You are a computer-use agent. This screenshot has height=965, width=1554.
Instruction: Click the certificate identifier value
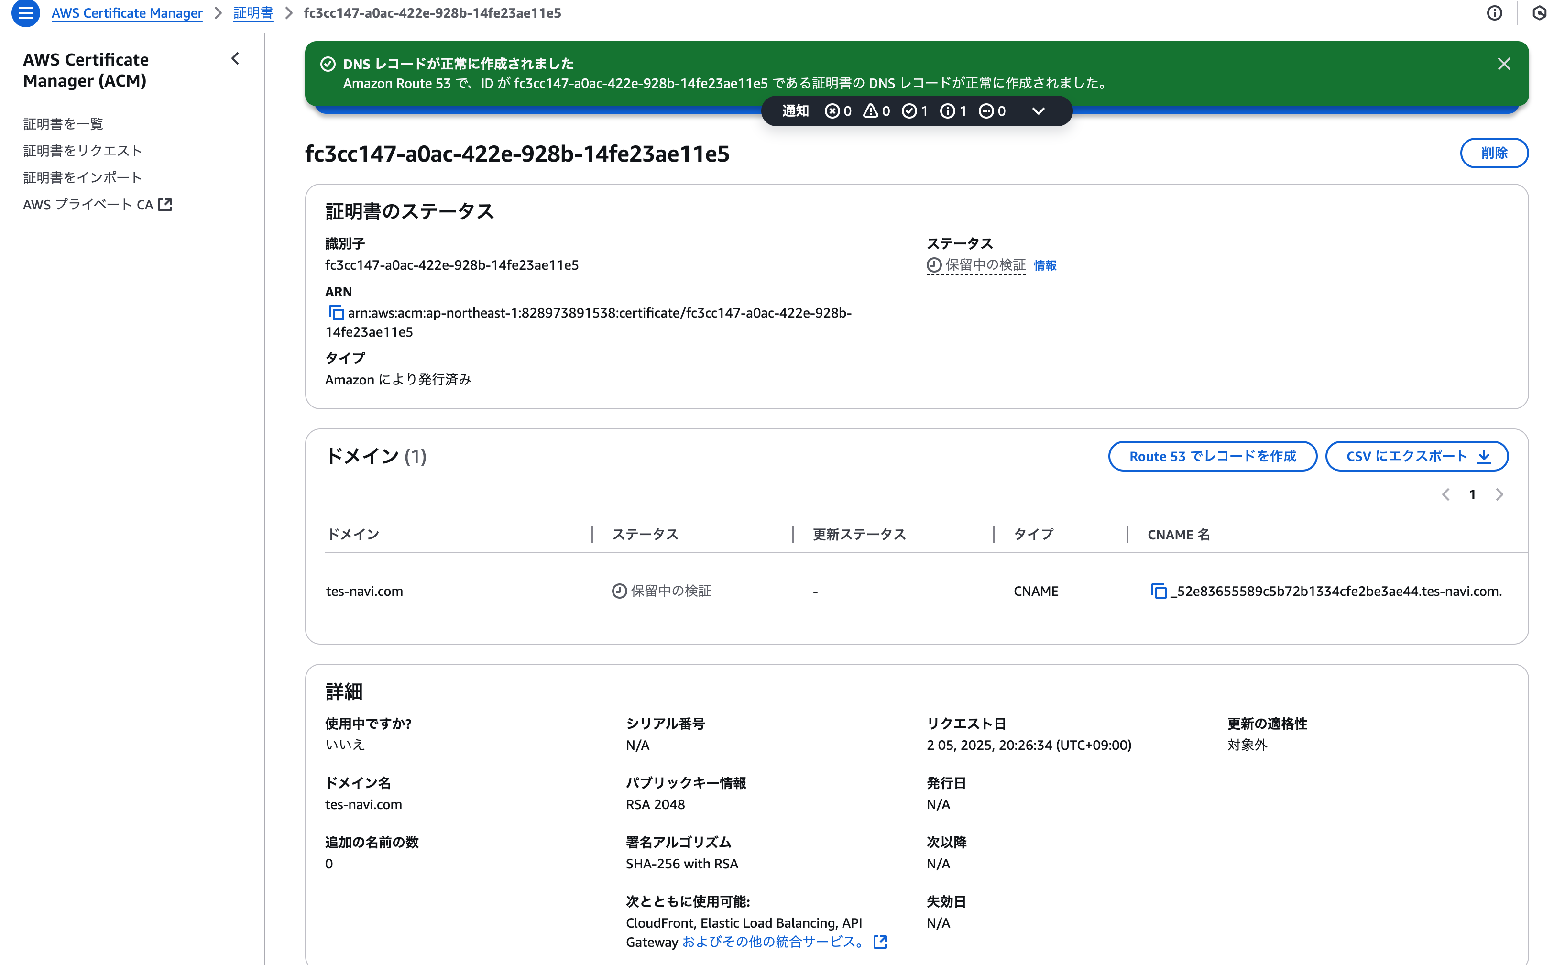452,265
